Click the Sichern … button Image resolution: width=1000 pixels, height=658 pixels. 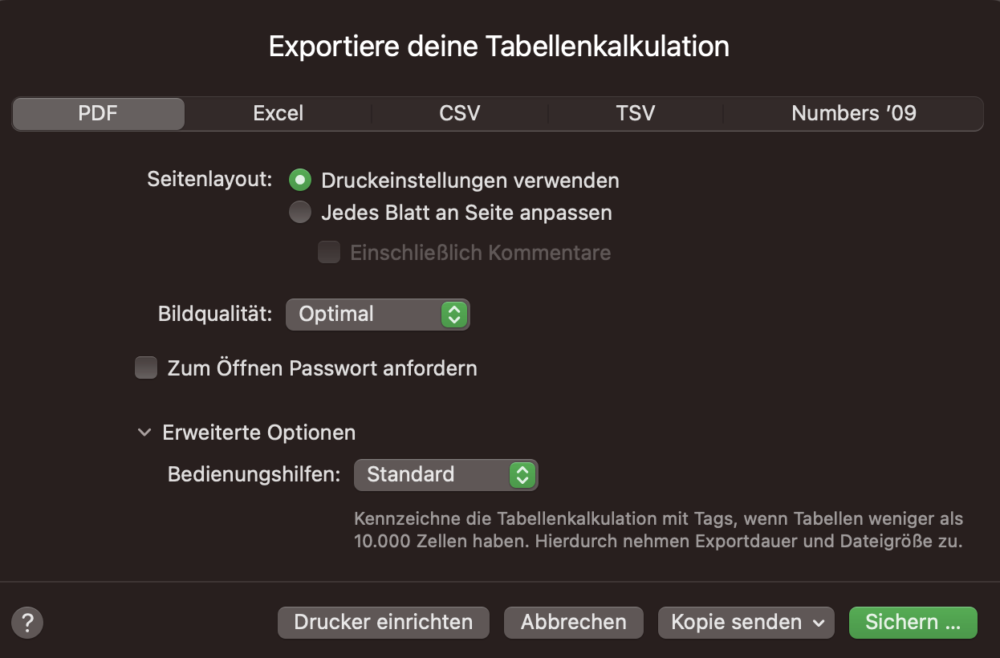(x=913, y=622)
